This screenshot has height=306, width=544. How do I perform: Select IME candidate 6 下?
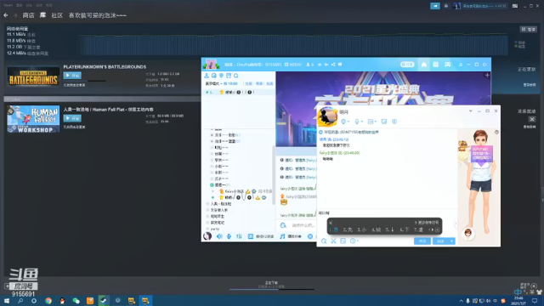(405, 229)
